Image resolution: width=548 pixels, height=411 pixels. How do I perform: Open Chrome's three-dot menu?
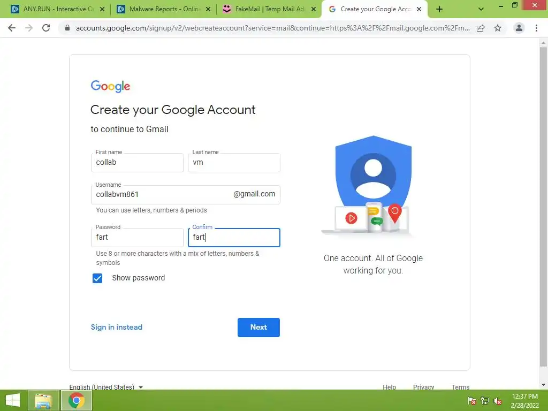(x=536, y=28)
